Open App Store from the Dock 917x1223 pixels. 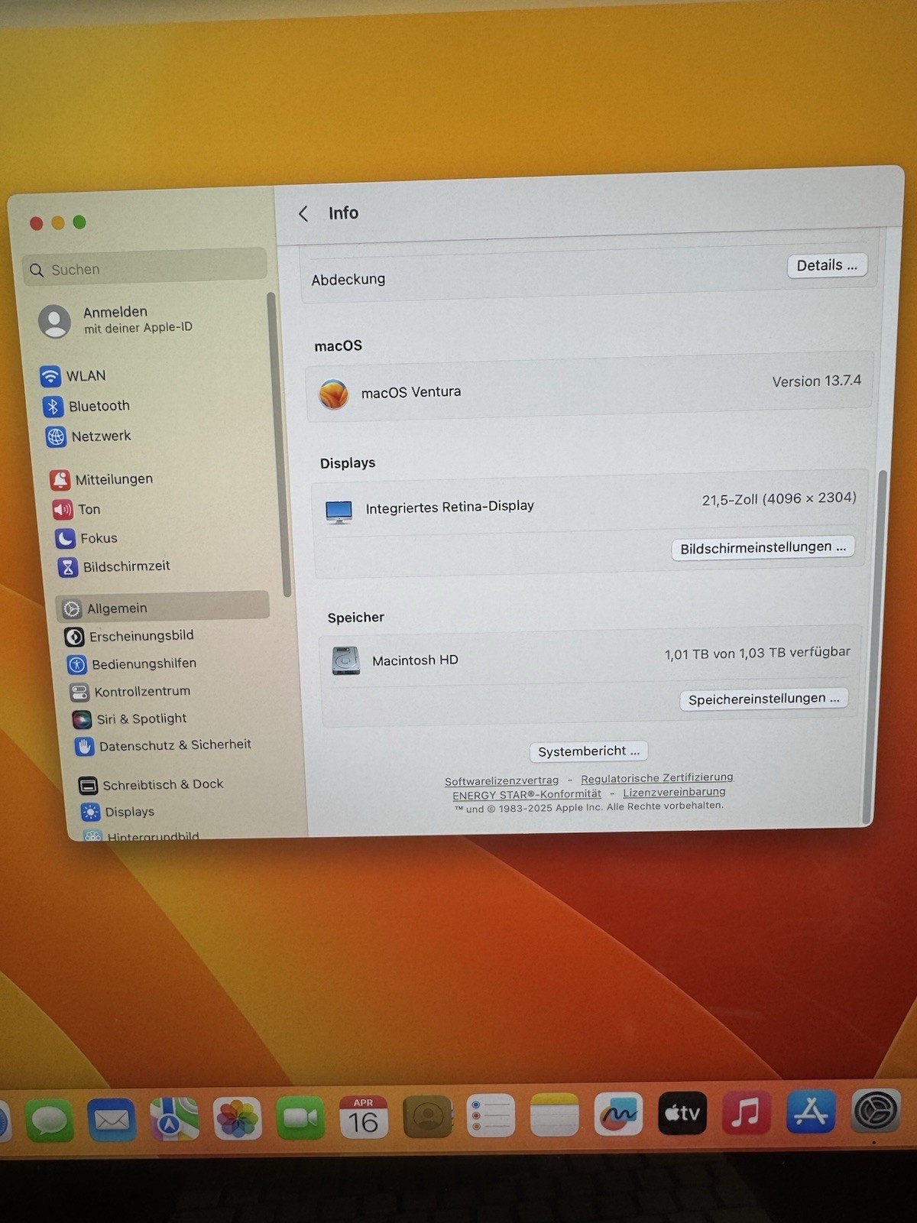pos(811,1111)
